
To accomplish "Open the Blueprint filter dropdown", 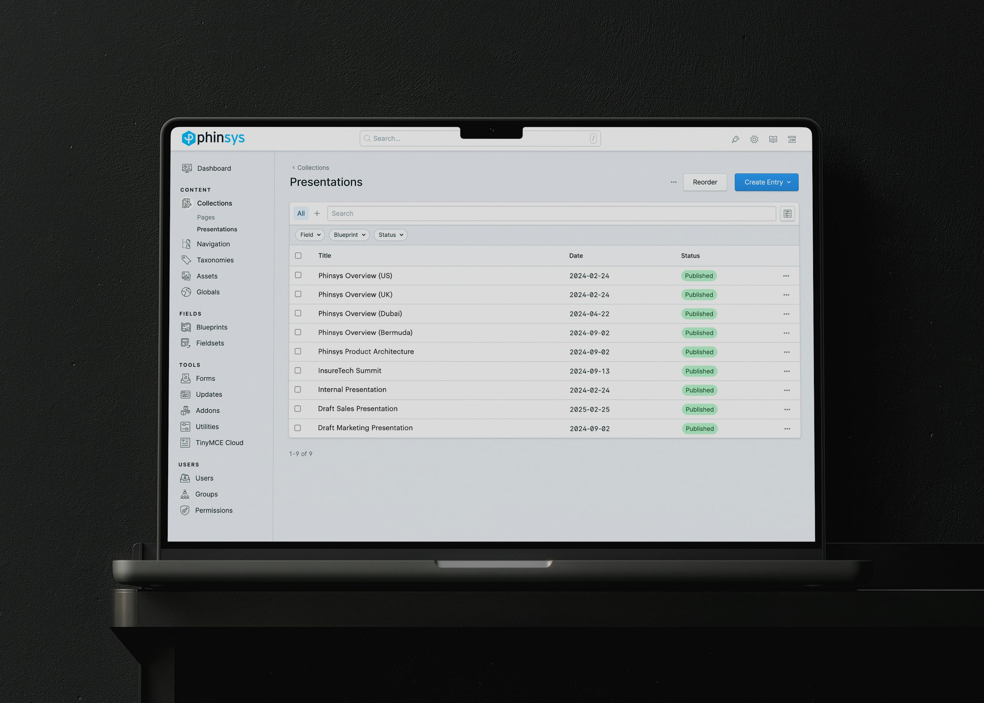I will pos(349,235).
